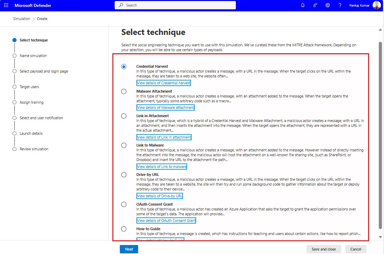Select the Drive-by URL technique

(124, 175)
